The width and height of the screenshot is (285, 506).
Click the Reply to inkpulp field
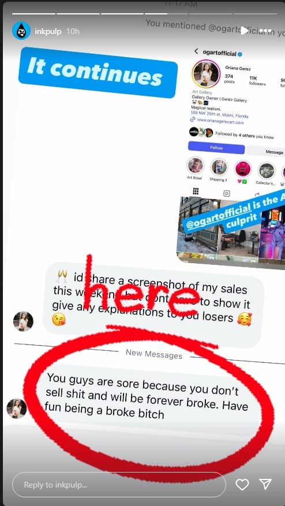point(119,485)
